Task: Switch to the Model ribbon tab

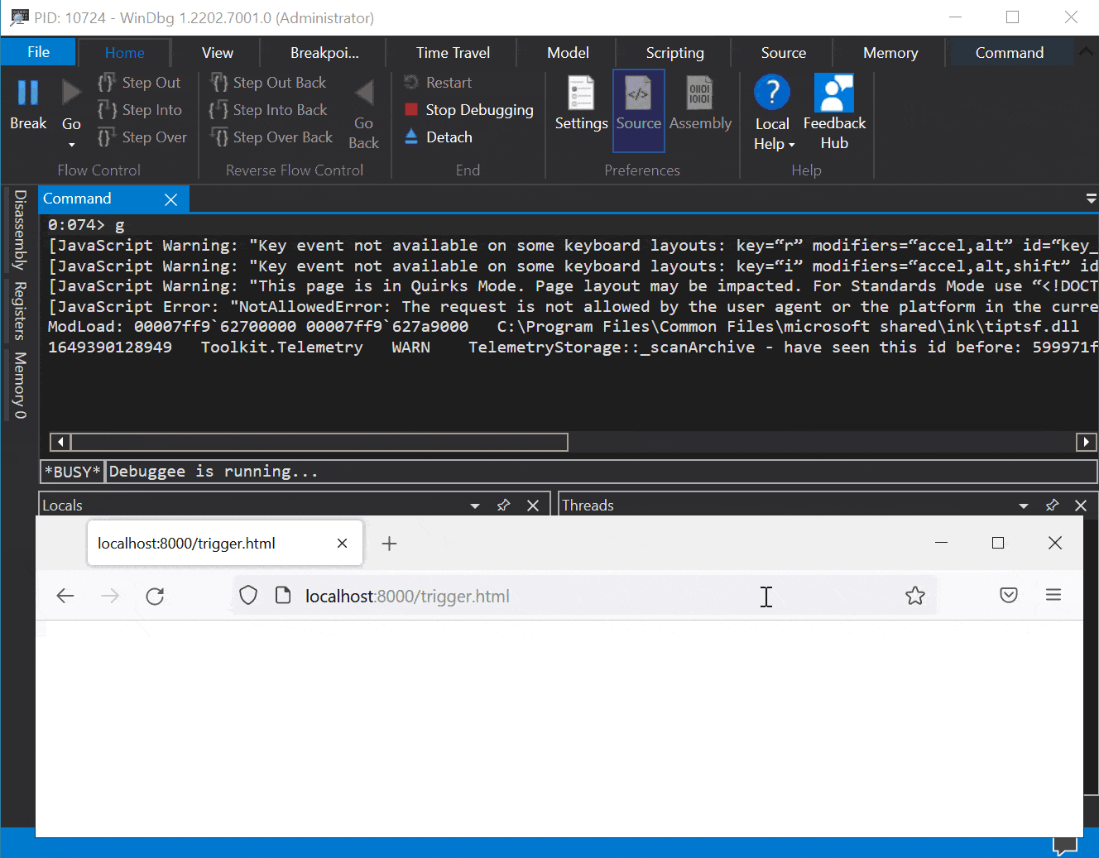Action: tap(568, 53)
